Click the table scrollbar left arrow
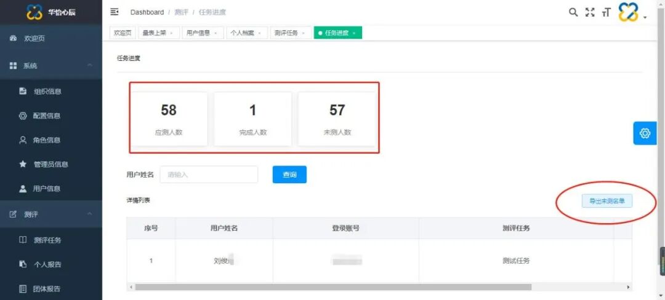This screenshot has height=300, width=665. [x=131, y=287]
